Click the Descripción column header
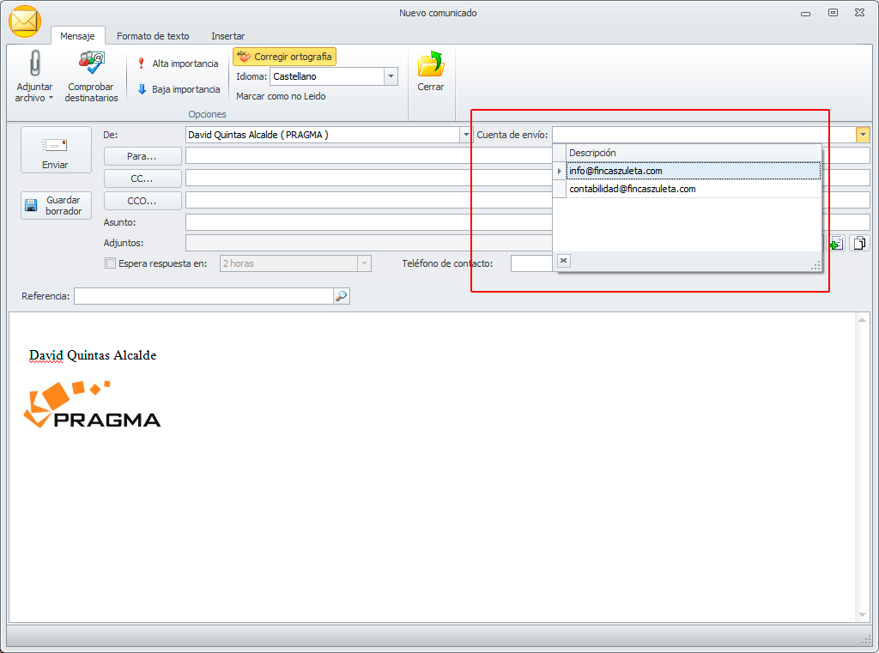 tap(693, 153)
